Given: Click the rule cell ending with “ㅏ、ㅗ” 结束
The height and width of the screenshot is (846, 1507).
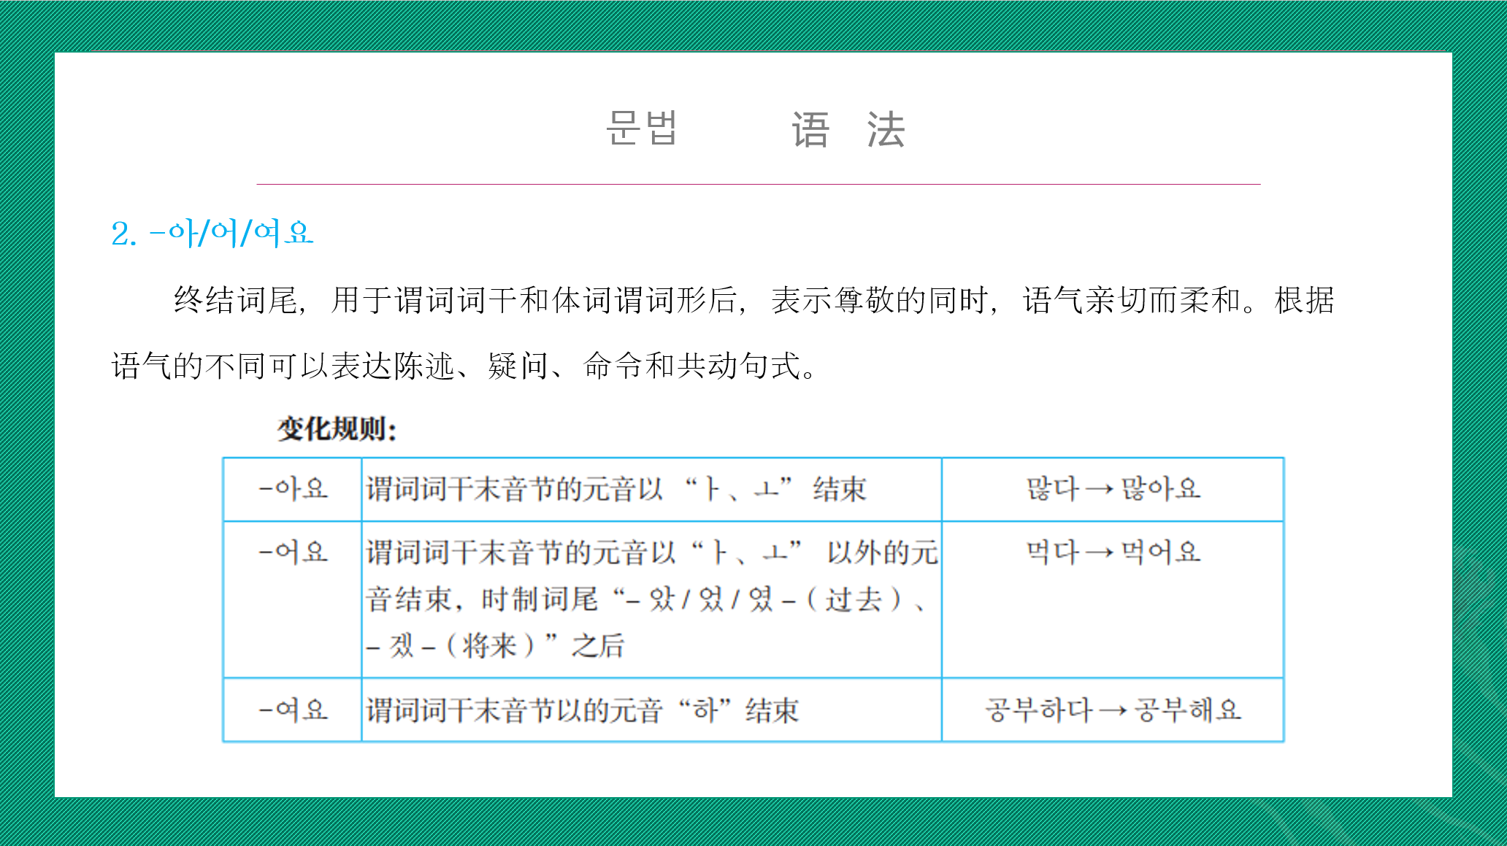Looking at the screenshot, I should coord(616,490).
